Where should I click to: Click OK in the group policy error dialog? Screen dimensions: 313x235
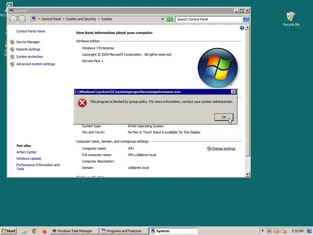pos(224,117)
